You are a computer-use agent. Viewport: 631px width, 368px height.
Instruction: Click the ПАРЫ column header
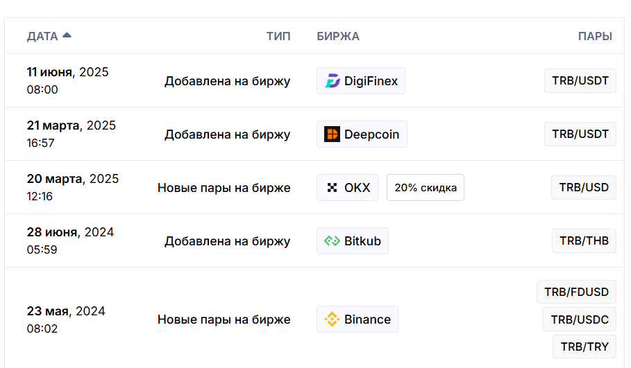tap(595, 36)
